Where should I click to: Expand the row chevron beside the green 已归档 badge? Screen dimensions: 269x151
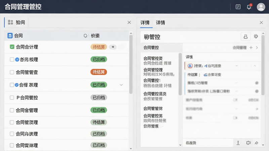point(121,85)
